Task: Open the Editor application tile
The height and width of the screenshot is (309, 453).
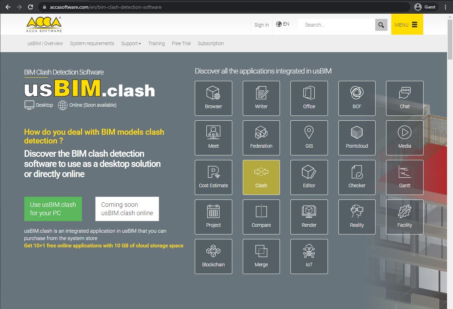Action: [309, 177]
